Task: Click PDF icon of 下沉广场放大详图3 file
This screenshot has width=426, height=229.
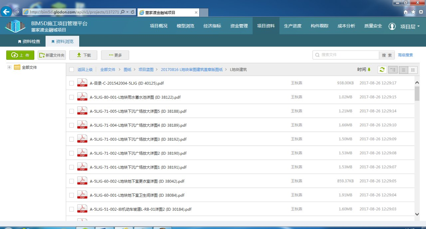Action: [x=82, y=139]
